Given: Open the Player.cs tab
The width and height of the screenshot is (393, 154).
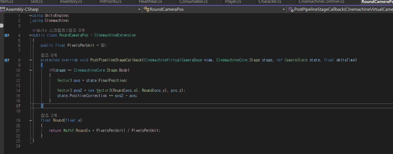Looking at the screenshot, I should pyautogui.click(x=233, y=2).
